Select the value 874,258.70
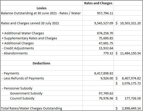Viewport: 143px width, 111px height. click(105, 33)
